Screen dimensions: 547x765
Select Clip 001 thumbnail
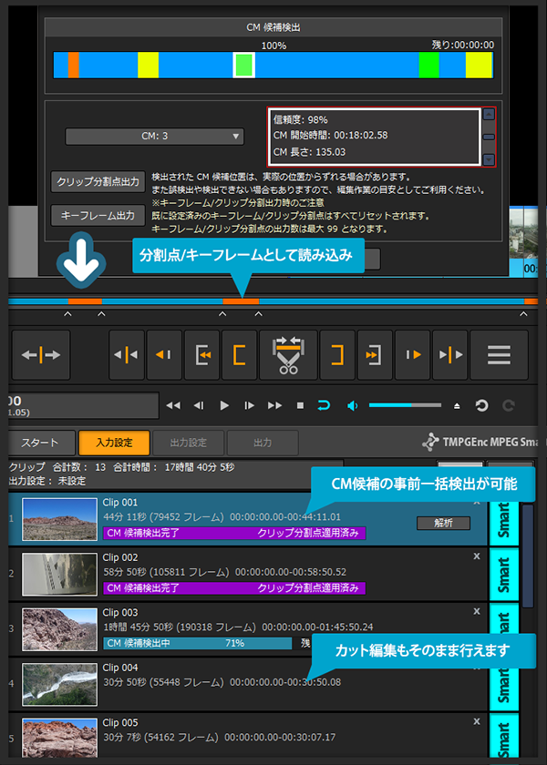(x=59, y=519)
